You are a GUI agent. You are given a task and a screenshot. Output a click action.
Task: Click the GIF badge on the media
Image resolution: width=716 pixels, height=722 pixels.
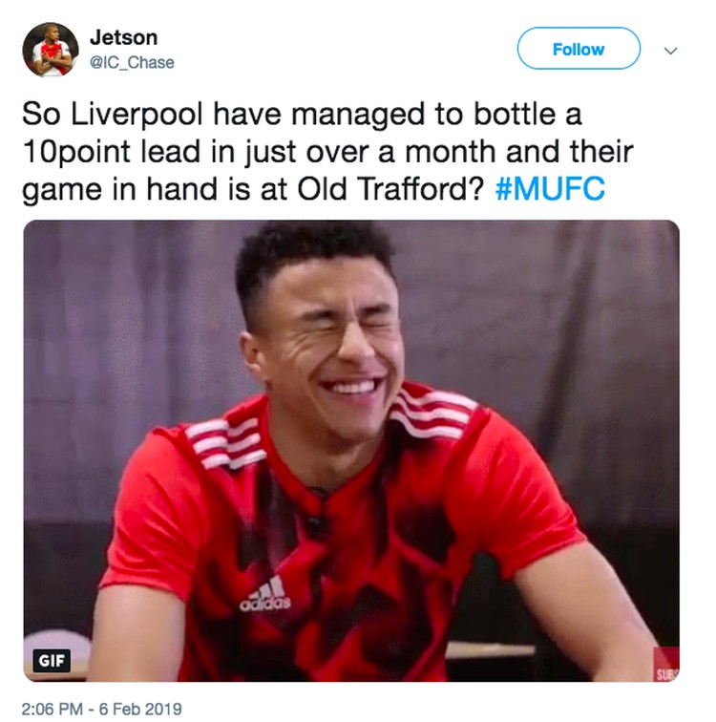point(52,661)
